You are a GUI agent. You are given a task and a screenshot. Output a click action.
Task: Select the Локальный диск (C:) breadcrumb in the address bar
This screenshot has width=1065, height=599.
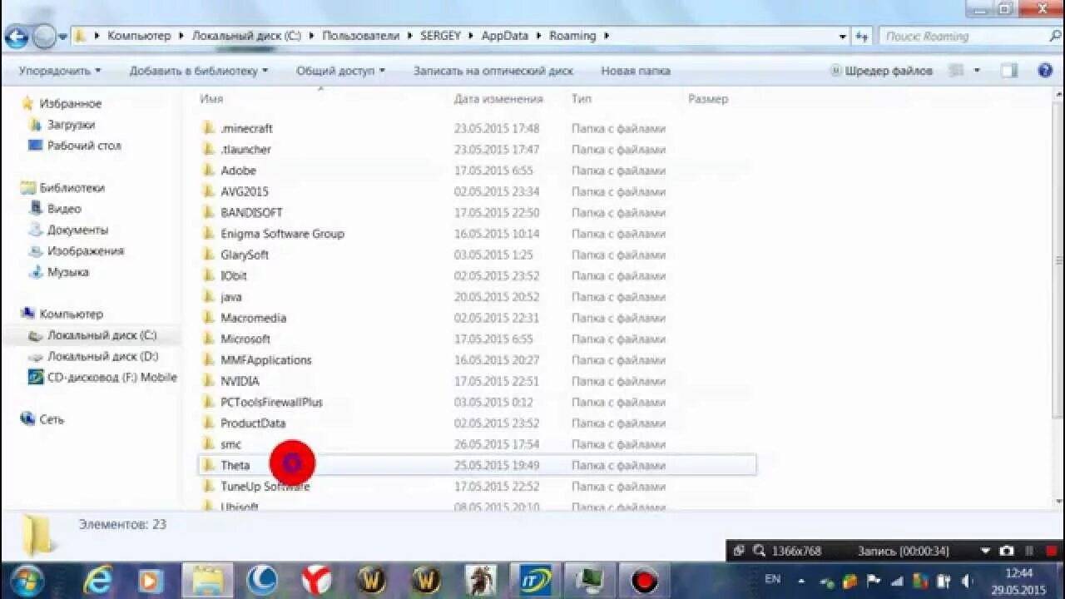pos(246,36)
